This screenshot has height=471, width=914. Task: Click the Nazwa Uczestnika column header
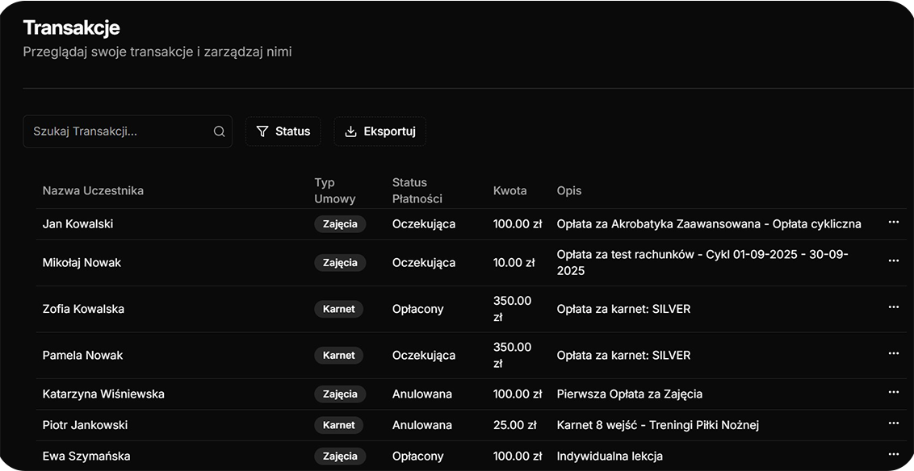(93, 190)
